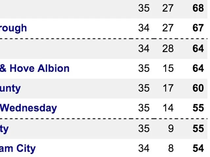Select games played 34 in 'am City' row
The height and width of the screenshot is (157, 210).
pos(144,148)
